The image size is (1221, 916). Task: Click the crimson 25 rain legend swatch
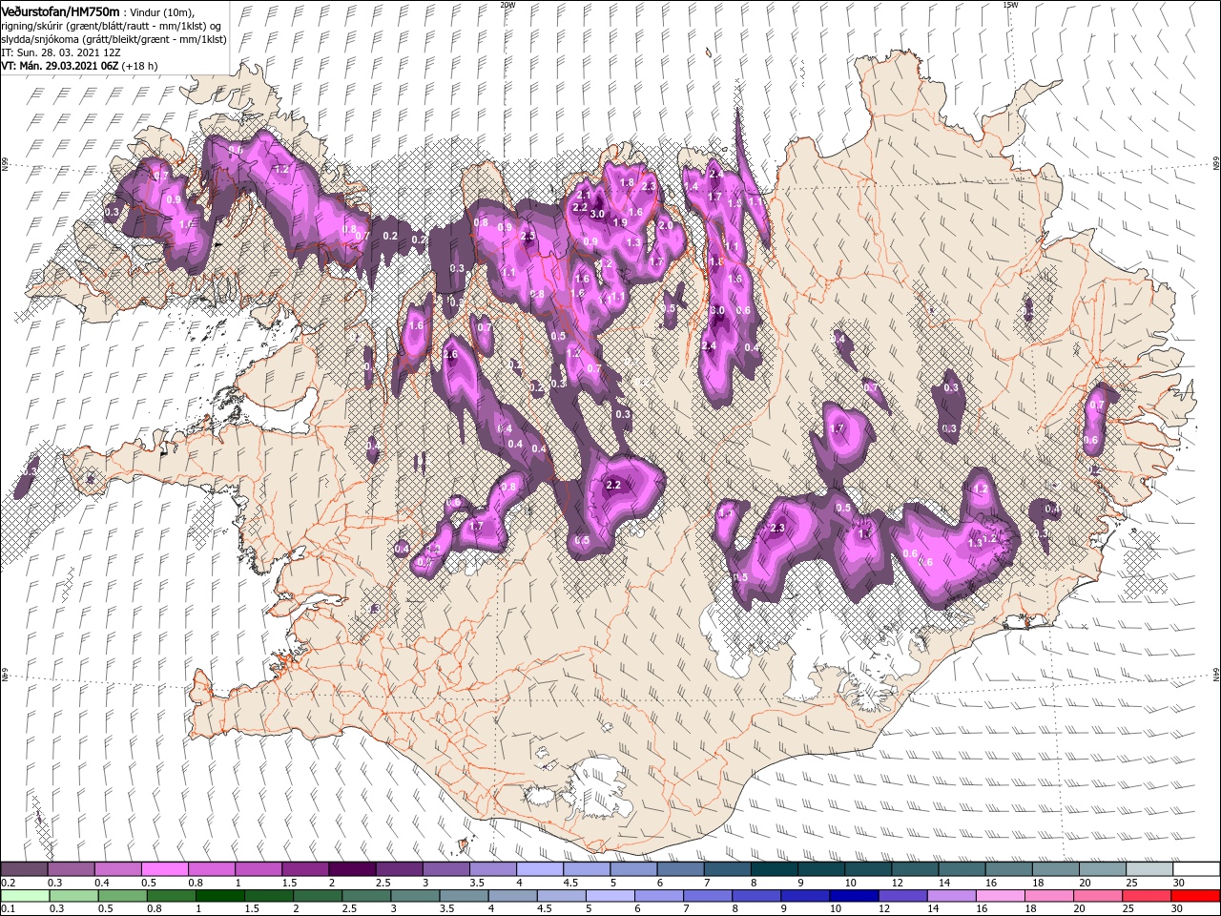point(1147,896)
